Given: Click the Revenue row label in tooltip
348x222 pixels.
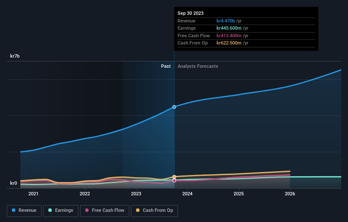Looking at the screenshot, I should coord(187,21).
